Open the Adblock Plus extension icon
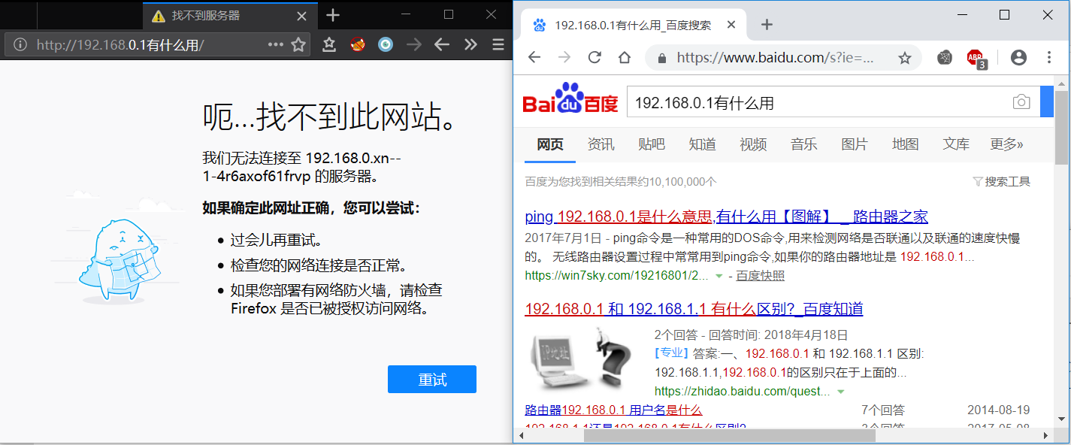 [x=976, y=58]
